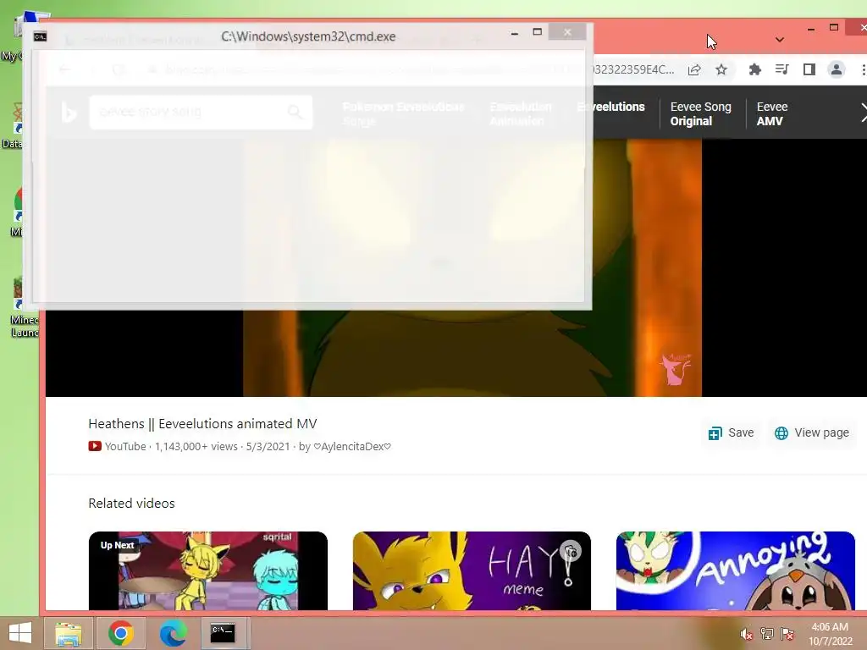The image size is (867, 650).
Task: Click the share icon in Chrome address bar
Action: click(x=694, y=69)
